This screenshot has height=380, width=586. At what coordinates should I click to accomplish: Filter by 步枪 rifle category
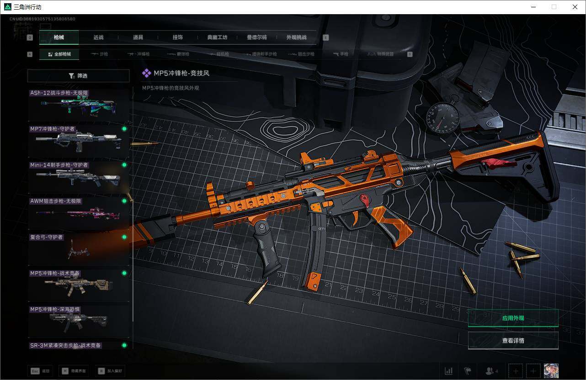click(x=100, y=54)
